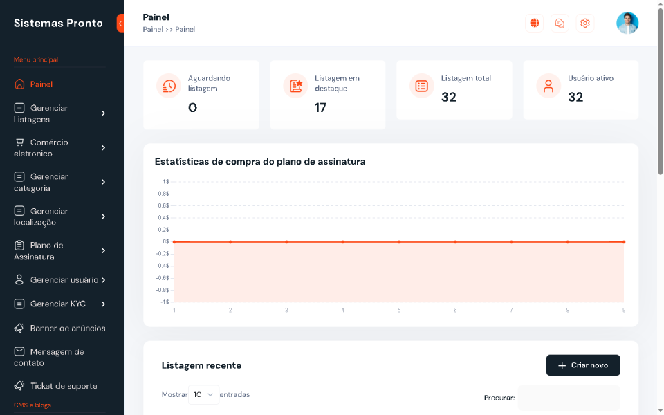This screenshot has width=664, height=415.
Task: Click inside the Procurar search field
Action: coord(569,397)
